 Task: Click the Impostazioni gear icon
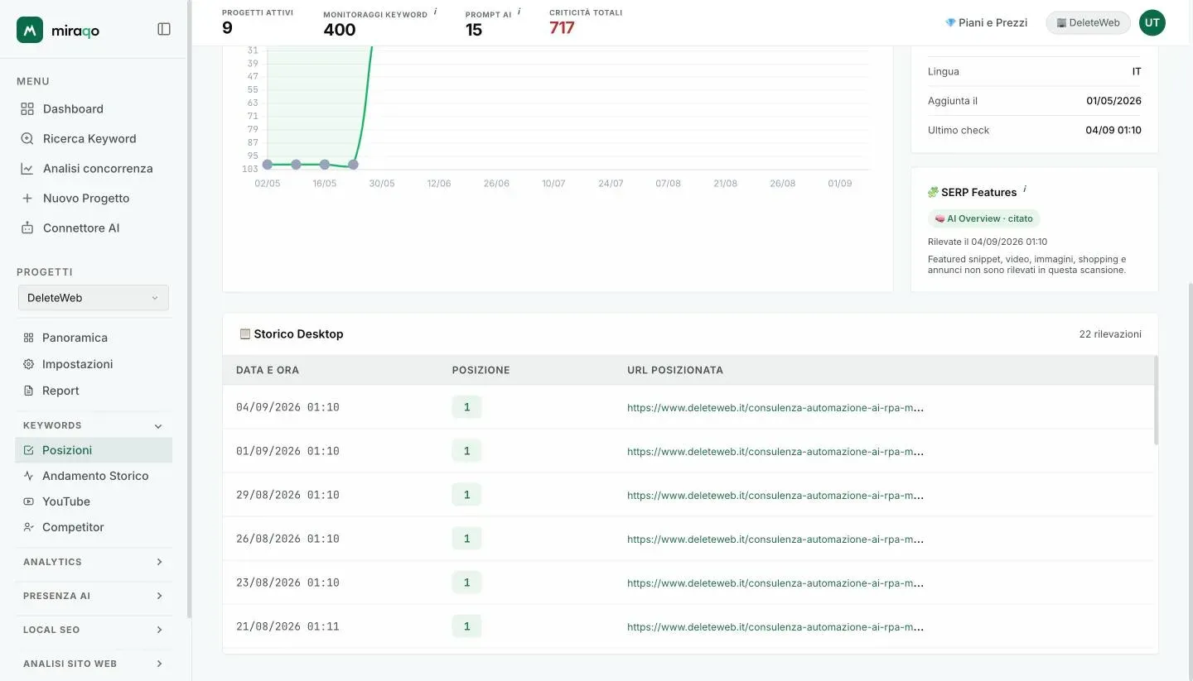[x=28, y=364]
